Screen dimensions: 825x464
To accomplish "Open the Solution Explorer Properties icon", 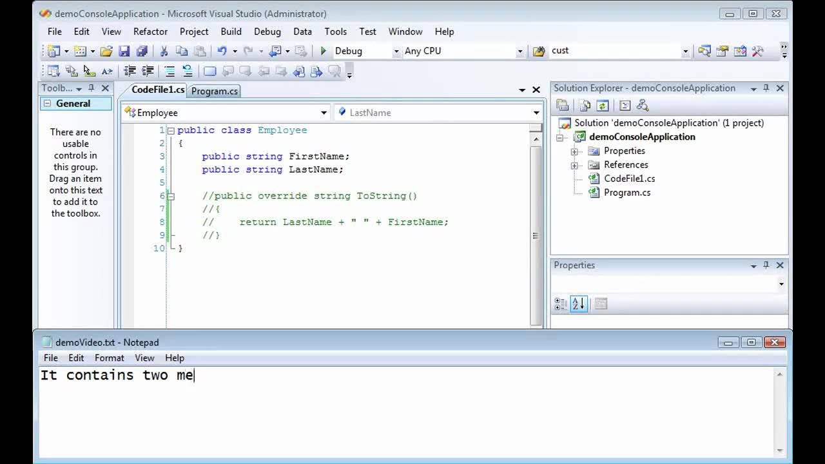I will [563, 106].
